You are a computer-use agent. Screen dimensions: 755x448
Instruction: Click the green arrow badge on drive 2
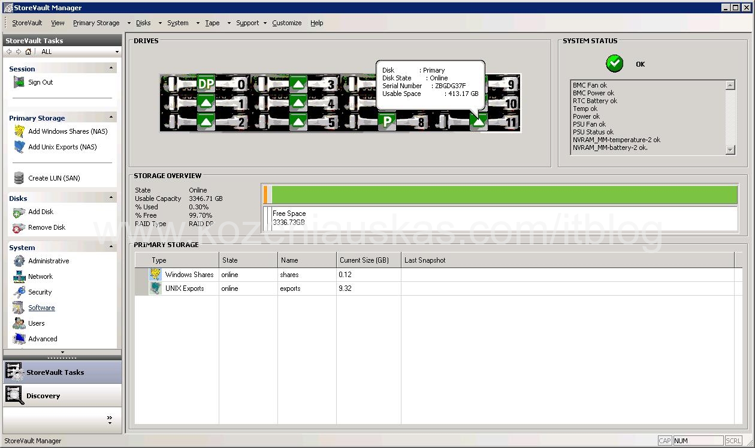point(206,122)
